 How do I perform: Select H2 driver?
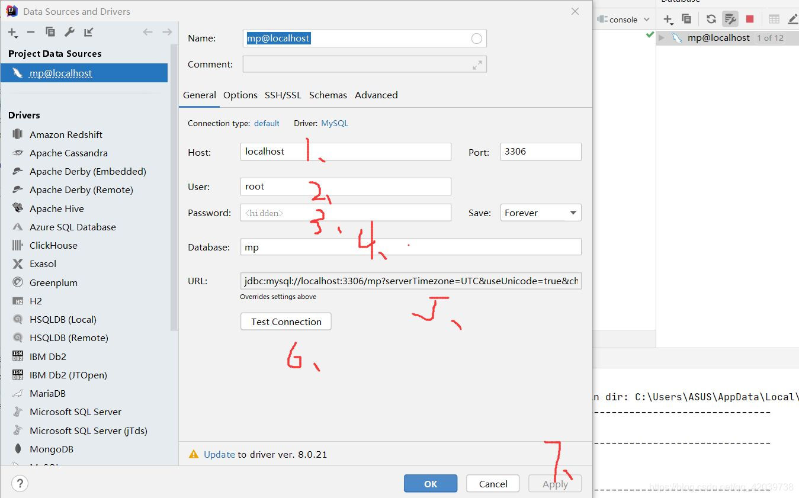tap(36, 301)
